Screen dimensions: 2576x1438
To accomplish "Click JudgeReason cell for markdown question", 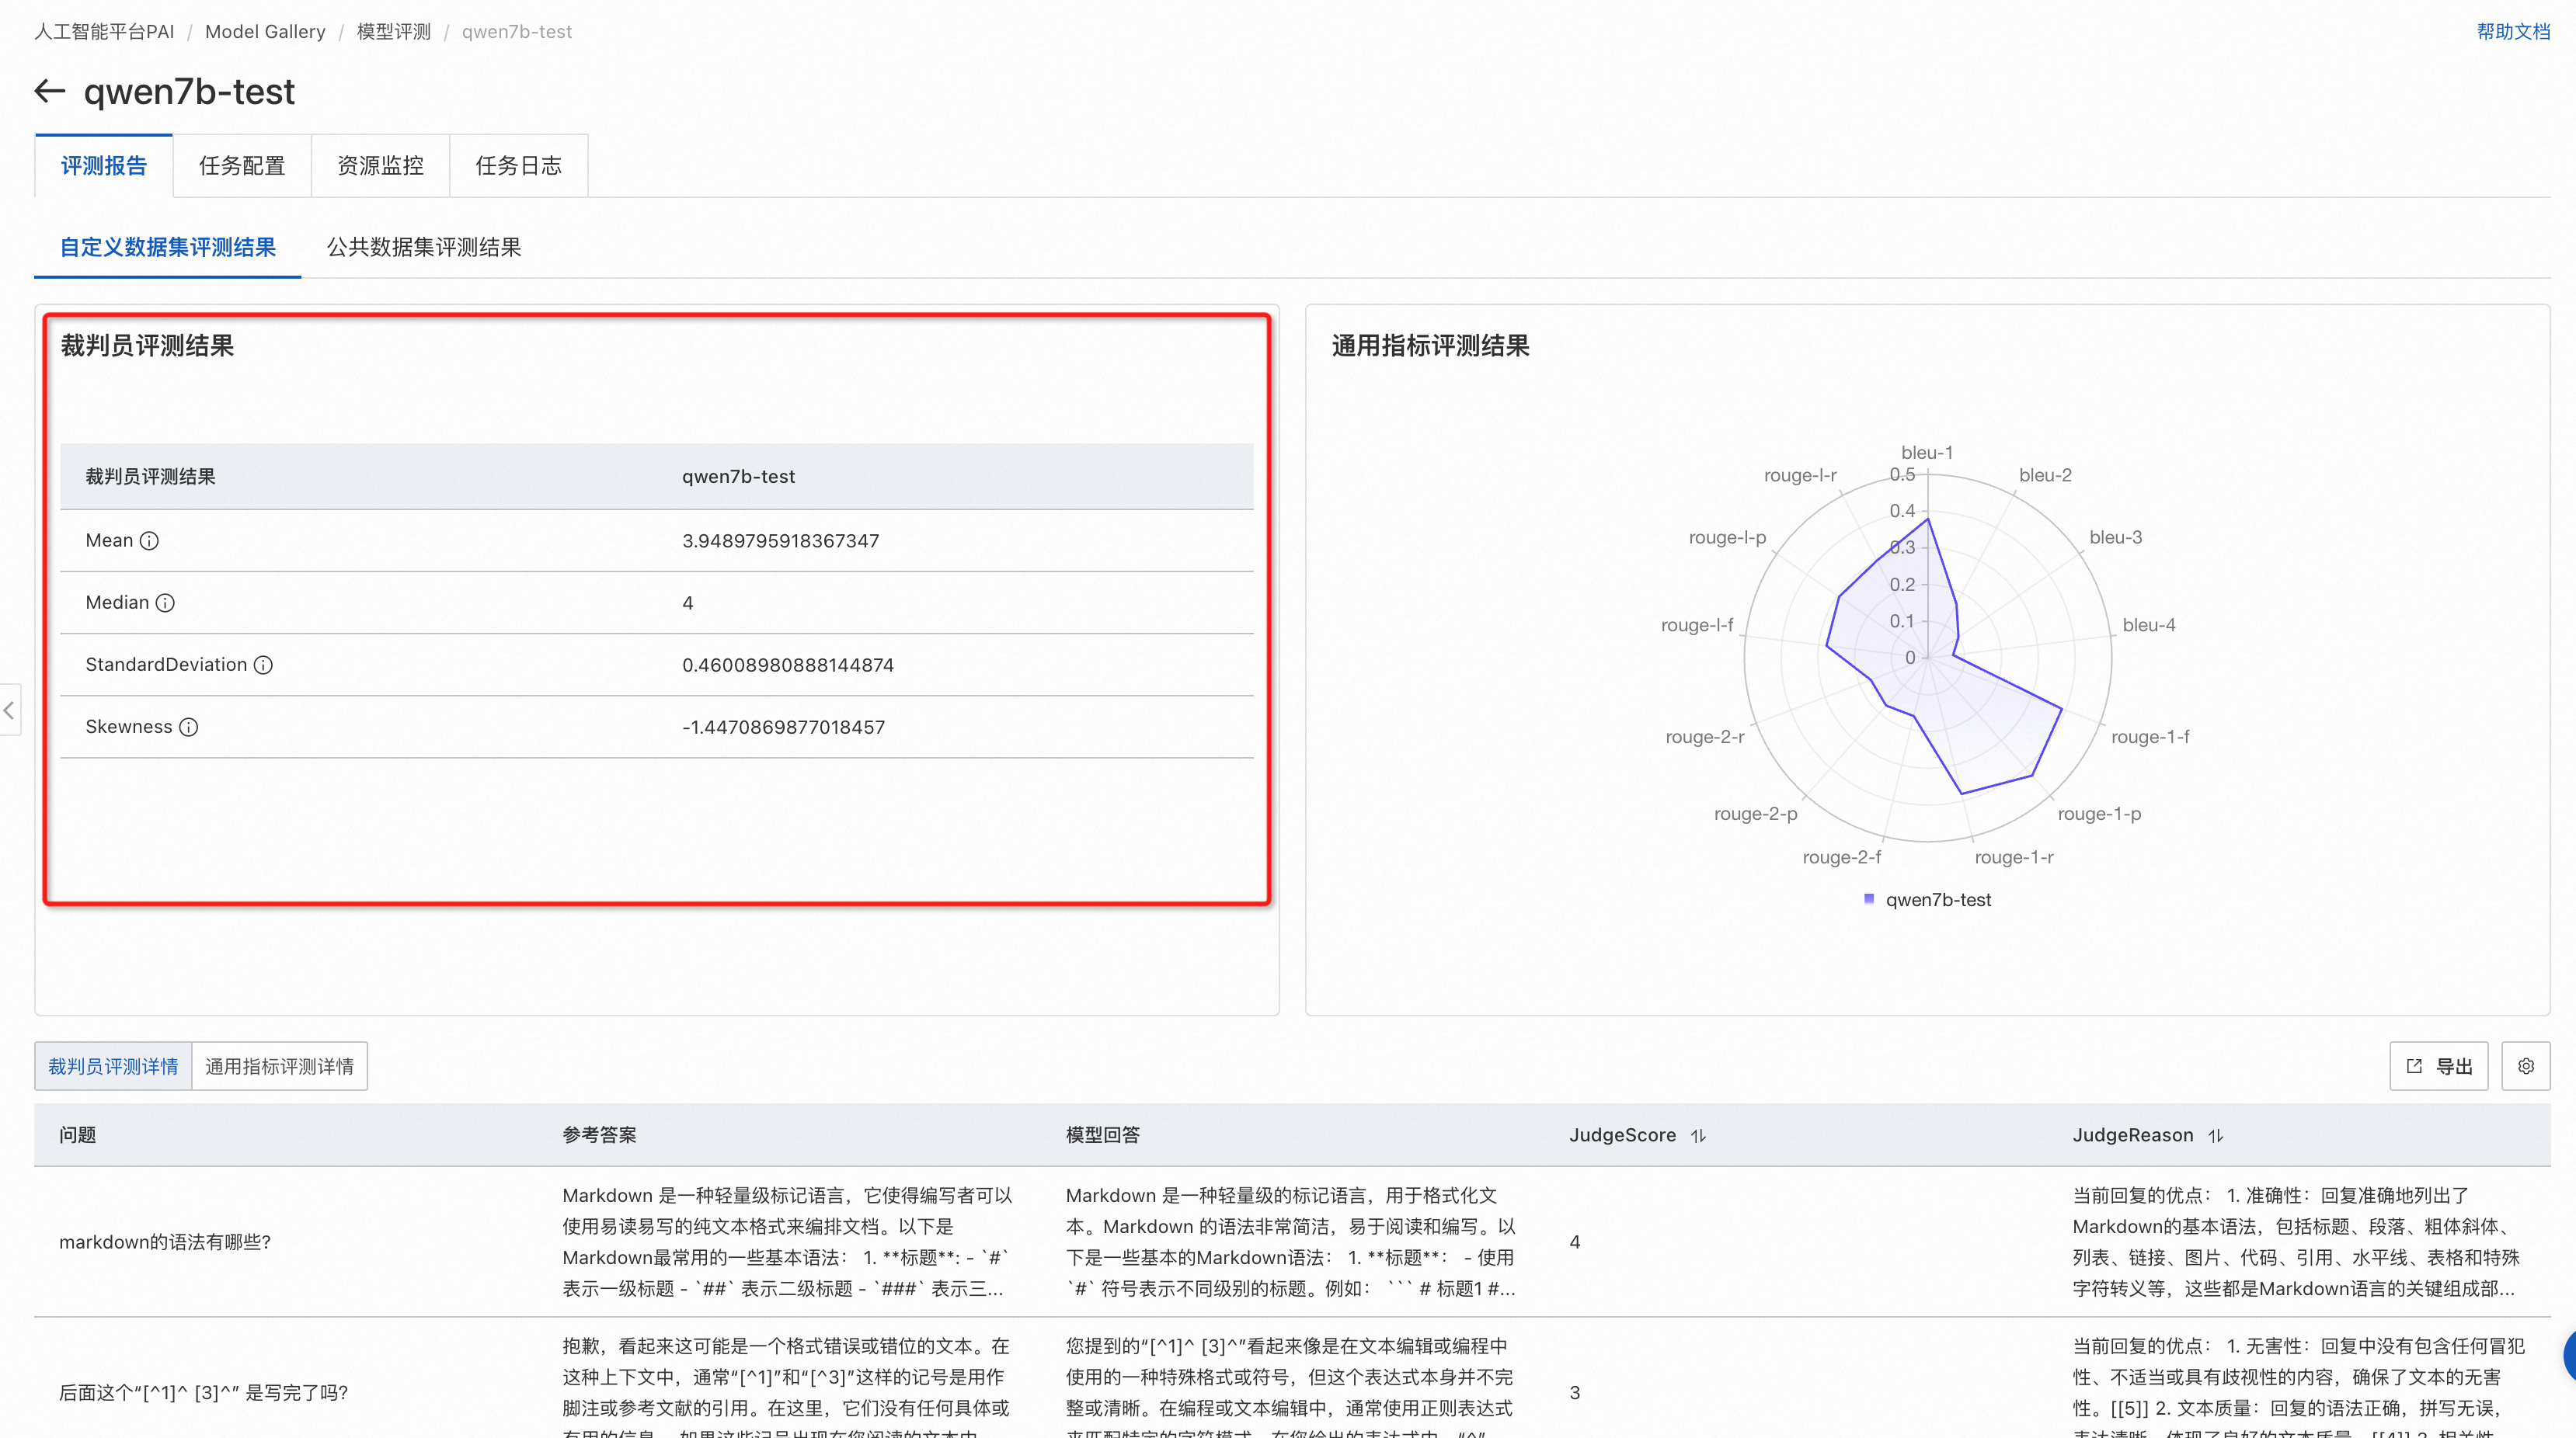I will (x=2296, y=1241).
